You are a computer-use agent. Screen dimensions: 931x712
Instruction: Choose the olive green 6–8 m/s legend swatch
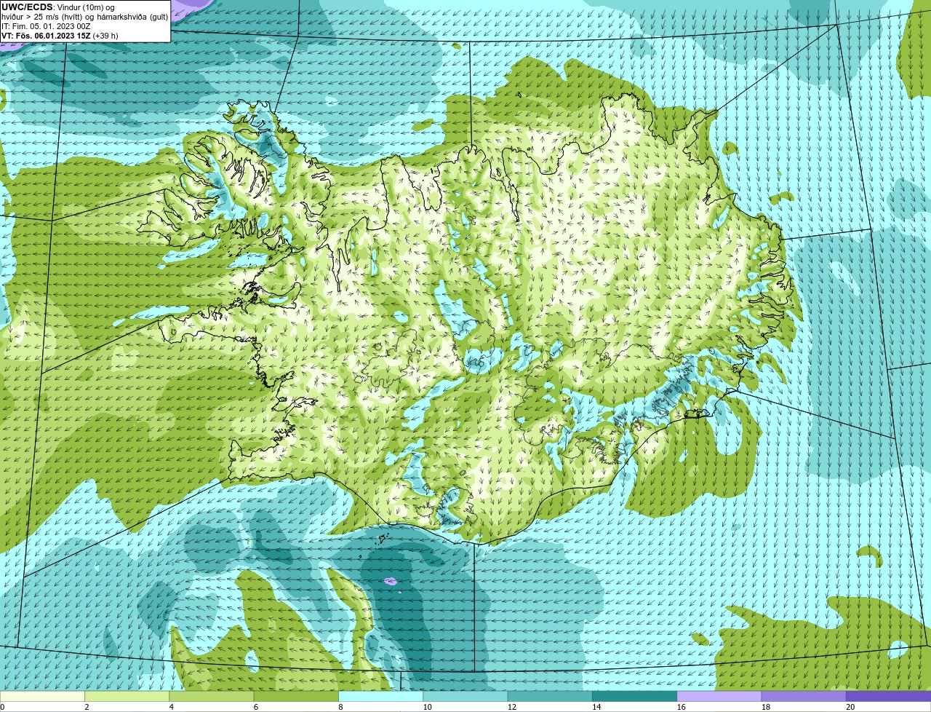(296, 697)
